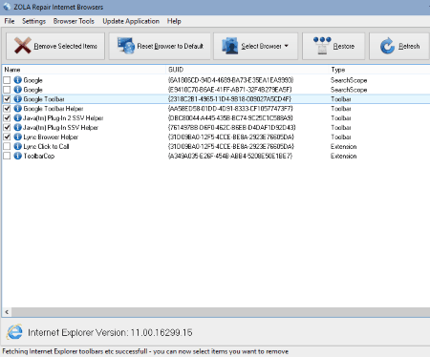Open the Help menu
This screenshot has width=430, height=357.
coord(174,21)
